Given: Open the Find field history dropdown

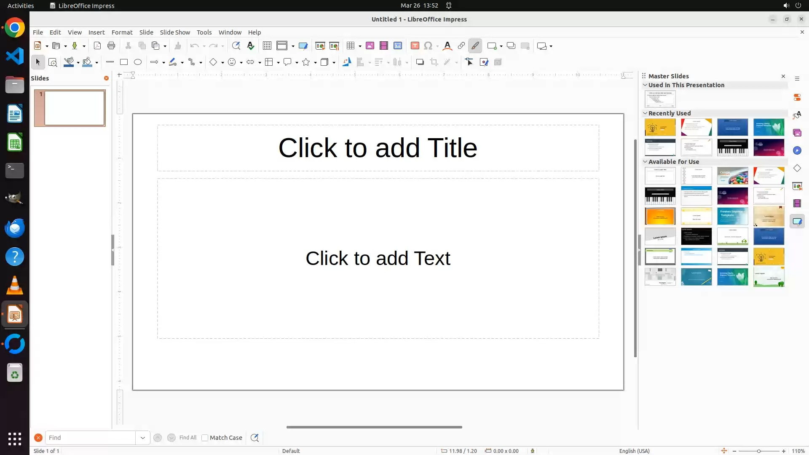Looking at the screenshot, I should (142, 438).
